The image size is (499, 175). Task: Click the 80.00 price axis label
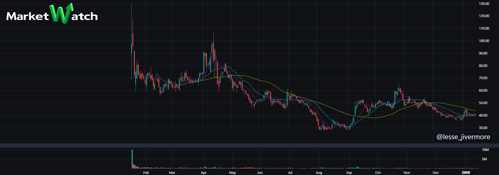[x=483, y=66]
